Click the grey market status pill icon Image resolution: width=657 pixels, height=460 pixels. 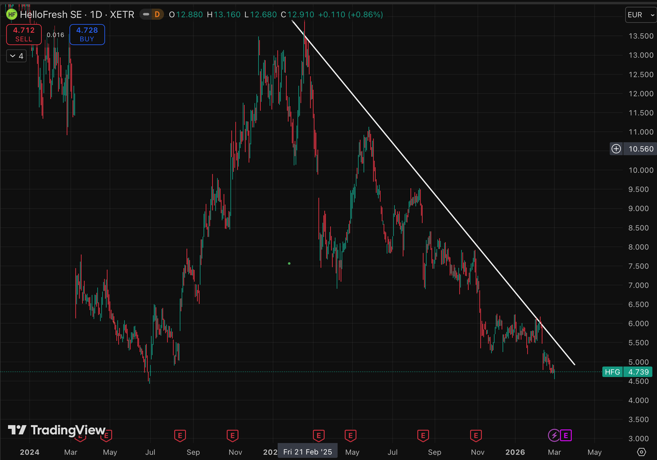click(x=145, y=15)
